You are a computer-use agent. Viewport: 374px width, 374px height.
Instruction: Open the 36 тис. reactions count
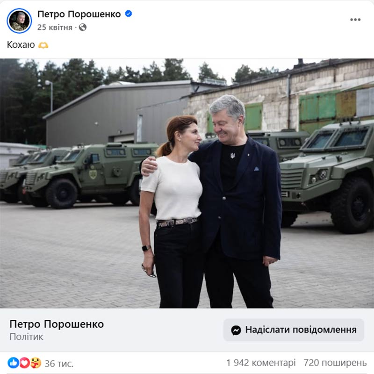point(59,364)
